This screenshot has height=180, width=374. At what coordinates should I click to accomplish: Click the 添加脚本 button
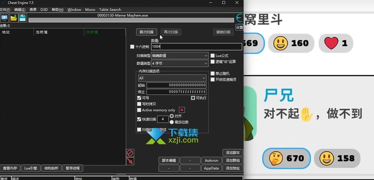click(233, 153)
